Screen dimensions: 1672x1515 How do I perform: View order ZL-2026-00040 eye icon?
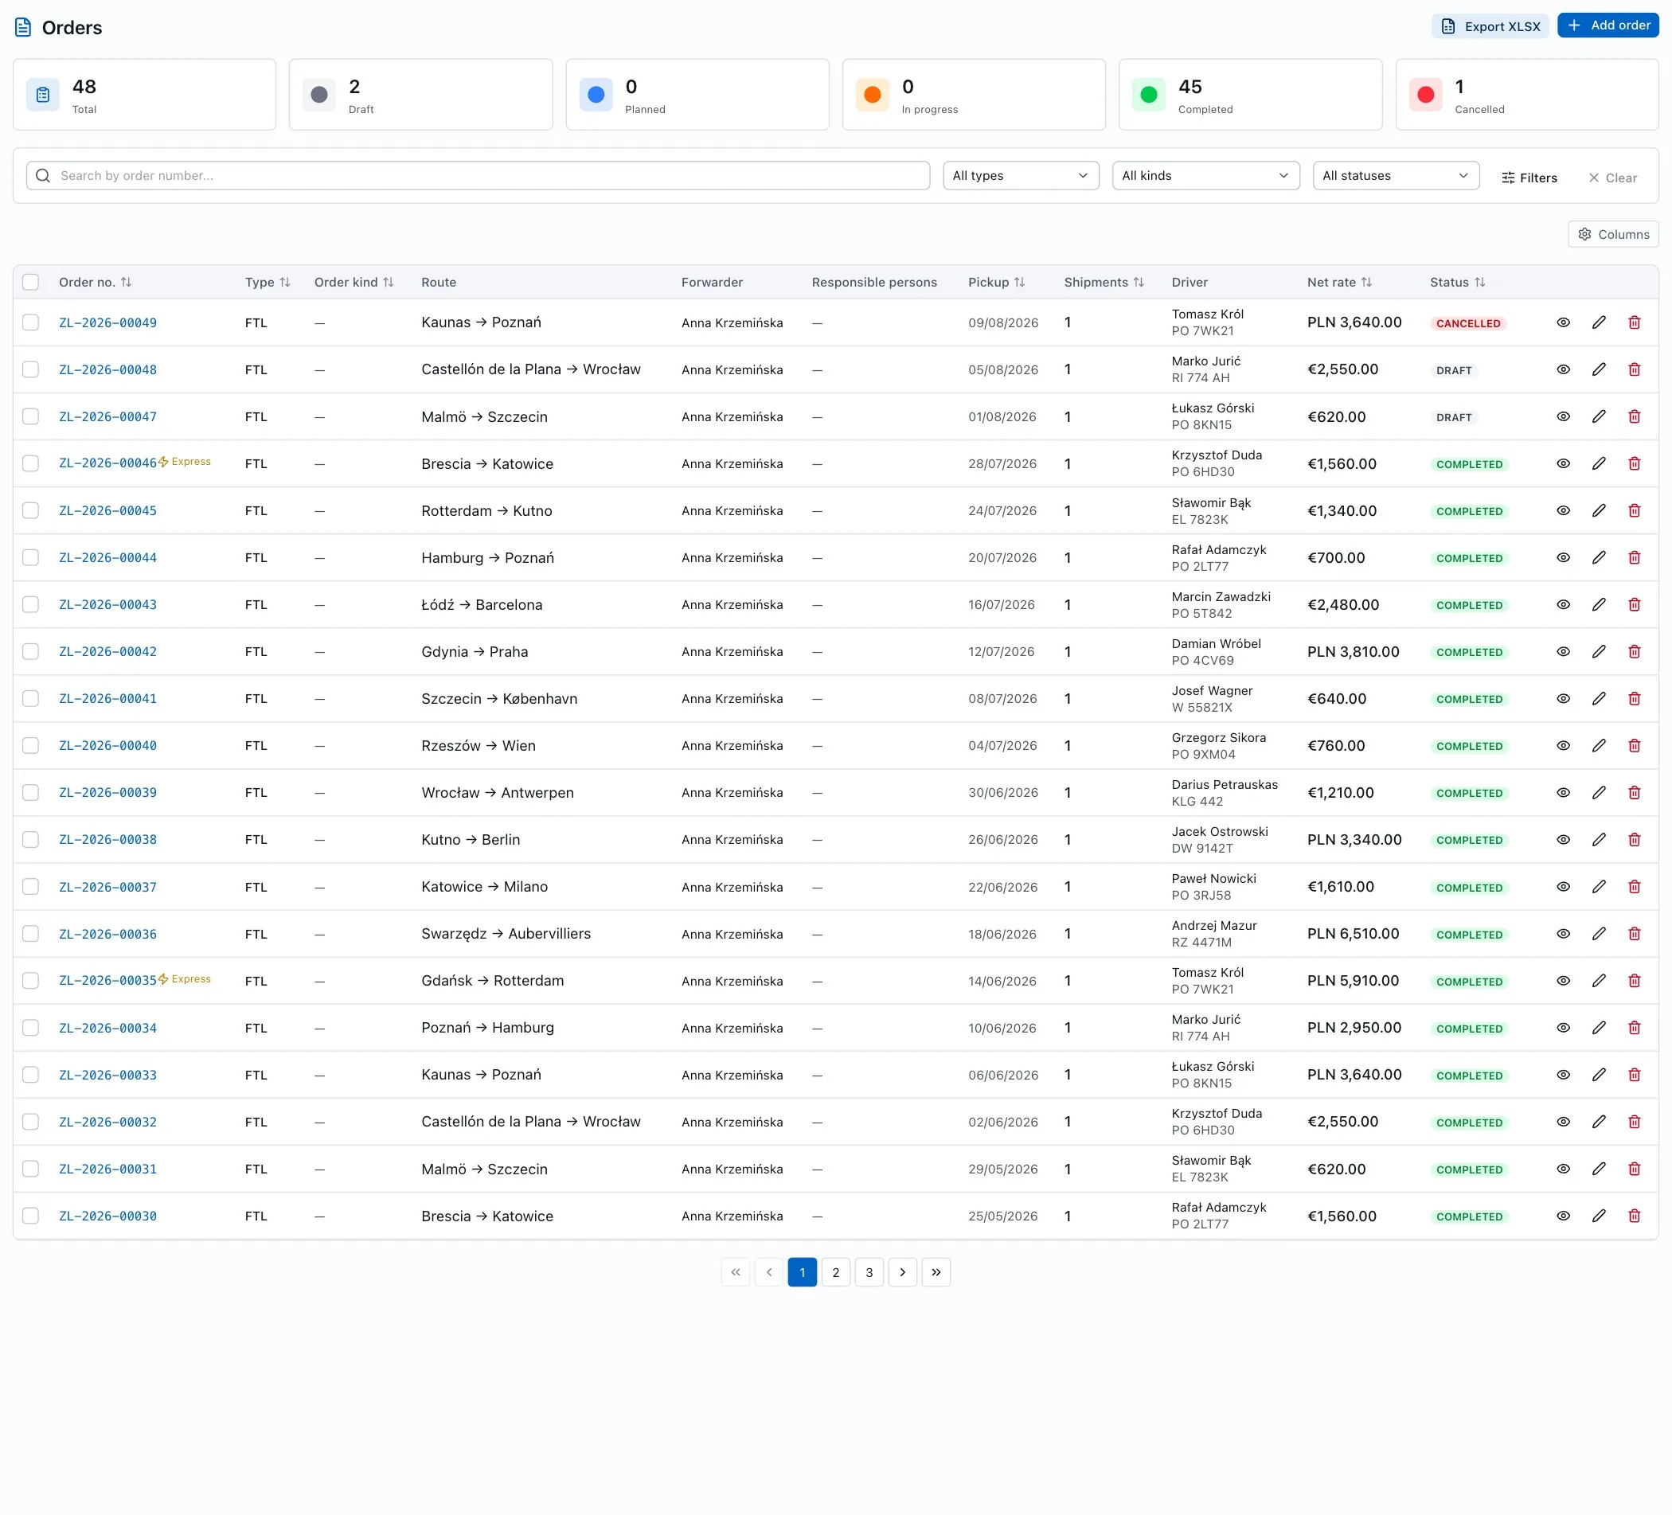pos(1562,745)
